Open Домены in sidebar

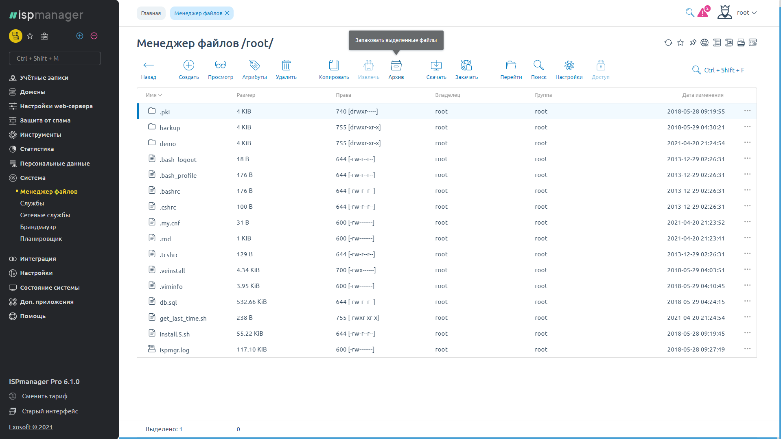point(33,92)
